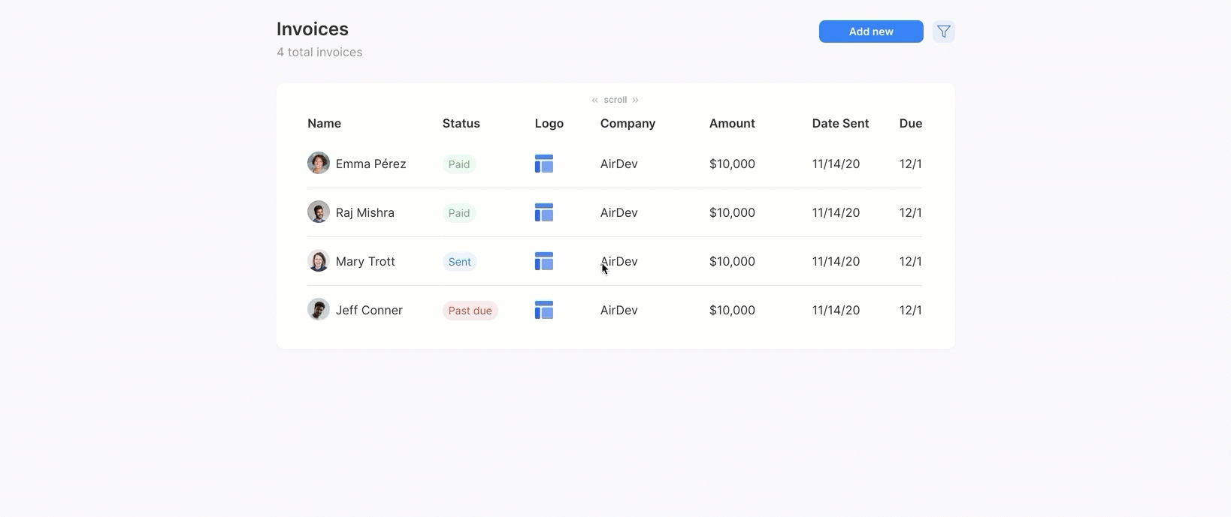The height and width of the screenshot is (517, 1231).
Task: Click the Name column header
Action: point(324,124)
